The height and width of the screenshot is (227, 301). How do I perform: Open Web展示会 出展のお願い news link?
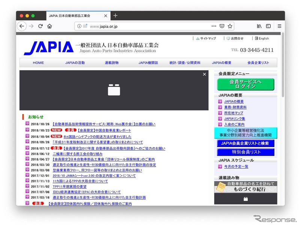104,124
